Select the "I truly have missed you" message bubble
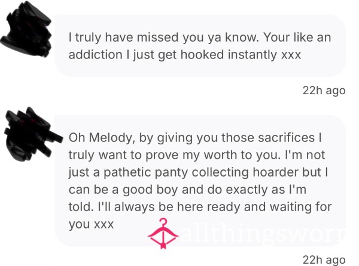The image size is (359, 266). (x=200, y=46)
